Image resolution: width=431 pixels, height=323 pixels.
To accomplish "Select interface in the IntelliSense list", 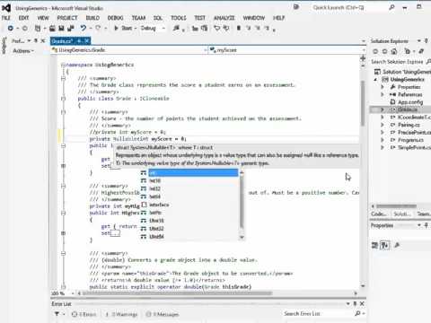I will tap(159, 205).
